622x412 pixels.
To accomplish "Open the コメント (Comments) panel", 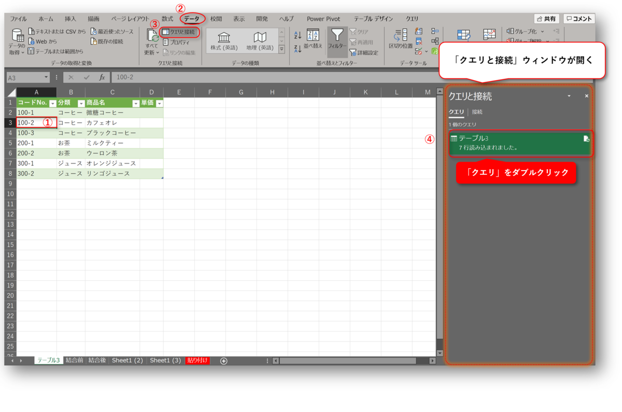I will click(x=578, y=18).
